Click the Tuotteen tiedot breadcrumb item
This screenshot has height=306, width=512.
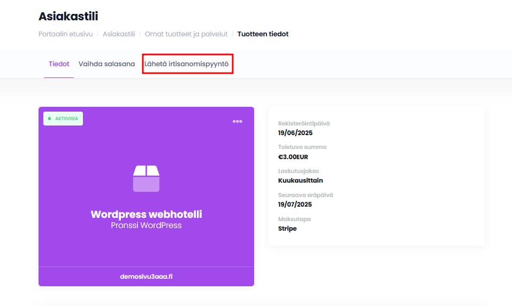point(263,34)
